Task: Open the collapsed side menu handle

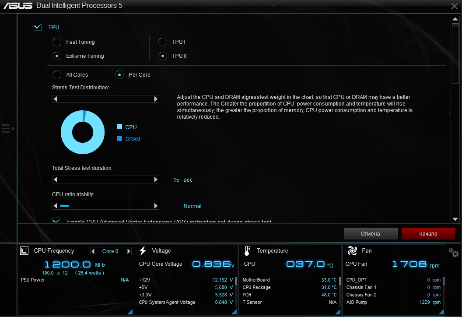Action: (x=8, y=129)
